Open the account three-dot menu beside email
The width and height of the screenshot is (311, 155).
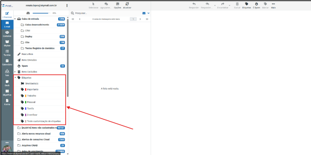coord(67,6)
